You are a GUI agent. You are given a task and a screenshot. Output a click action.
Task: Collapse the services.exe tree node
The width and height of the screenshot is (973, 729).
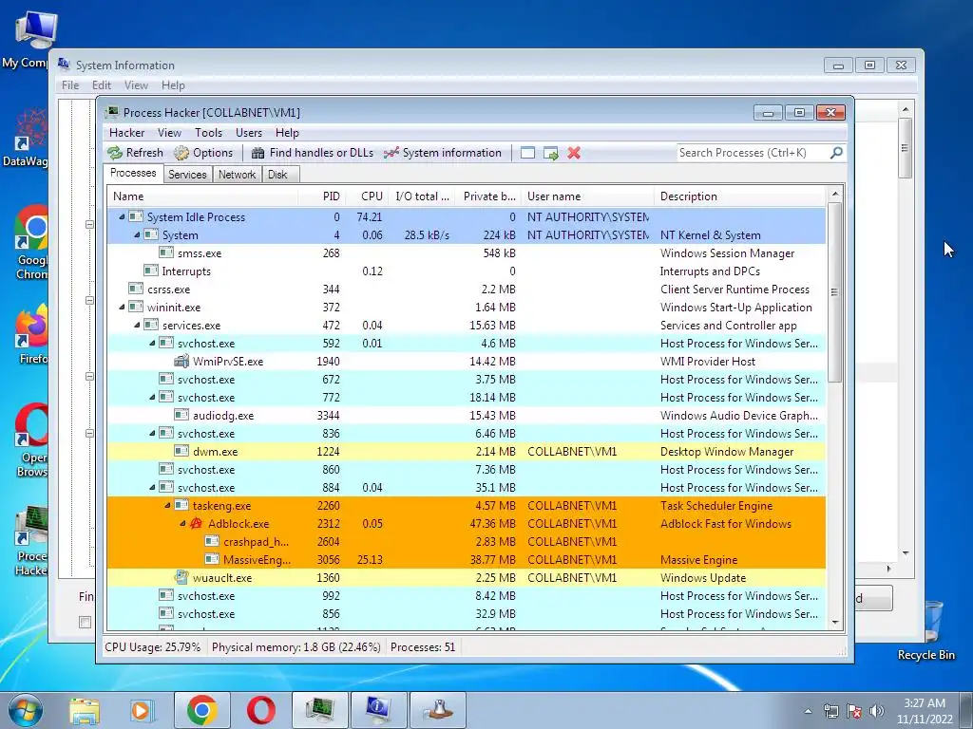pyautogui.click(x=137, y=325)
